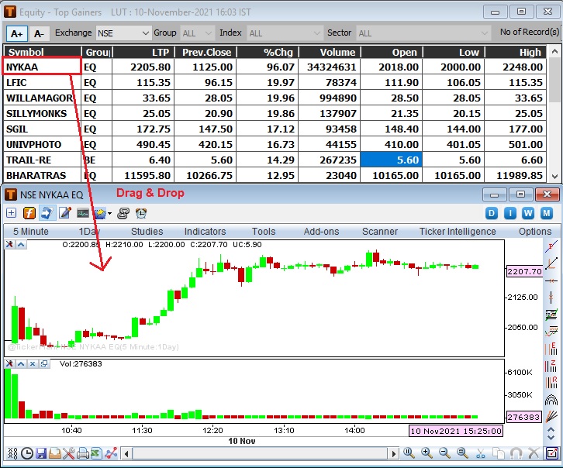Screen dimensions: 563x468
Task: Open the Options menu
Action: tap(535, 232)
